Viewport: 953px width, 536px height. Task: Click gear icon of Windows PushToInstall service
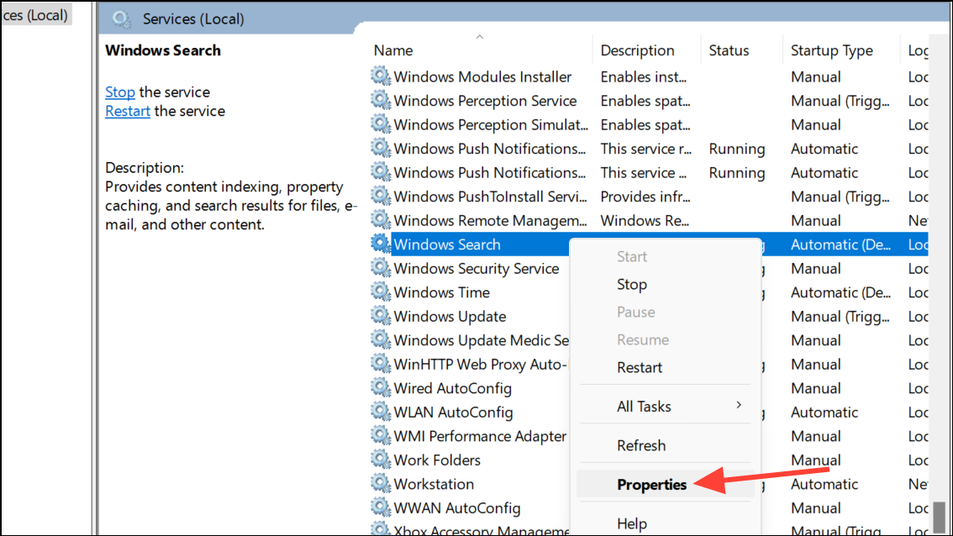[381, 196]
